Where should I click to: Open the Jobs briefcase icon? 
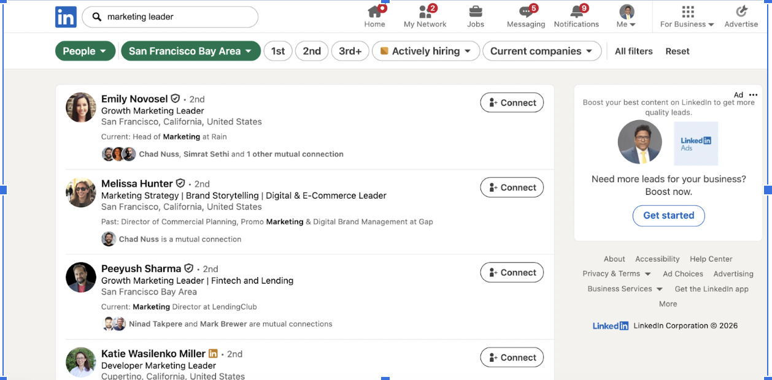pos(476,12)
